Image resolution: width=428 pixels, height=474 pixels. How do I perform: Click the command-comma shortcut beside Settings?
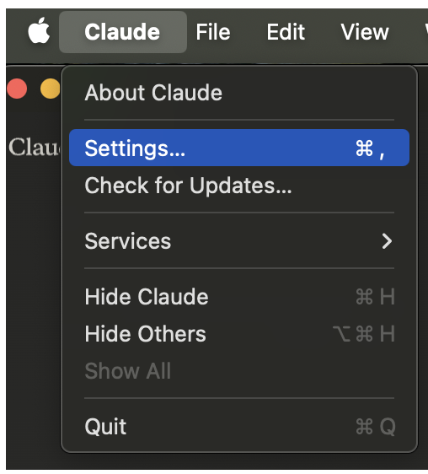tap(370, 148)
